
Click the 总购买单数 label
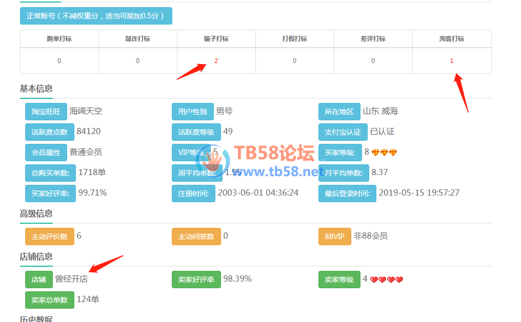pyautogui.click(x=50, y=173)
